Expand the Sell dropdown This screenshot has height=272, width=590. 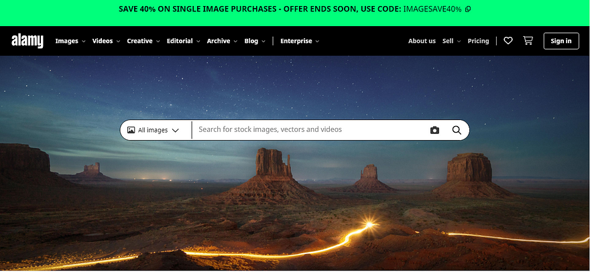451,41
